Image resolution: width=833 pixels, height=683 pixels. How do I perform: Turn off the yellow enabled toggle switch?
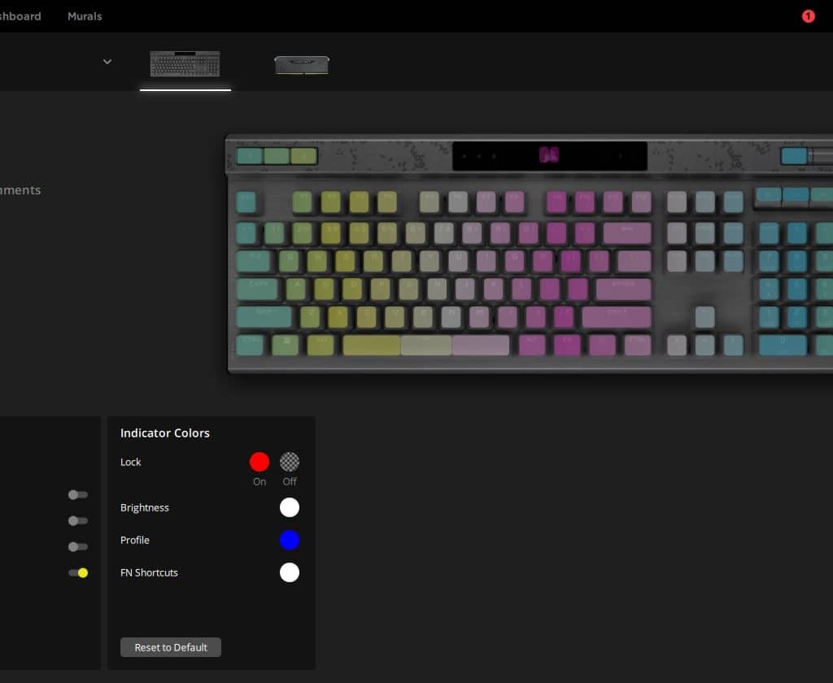click(x=78, y=572)
